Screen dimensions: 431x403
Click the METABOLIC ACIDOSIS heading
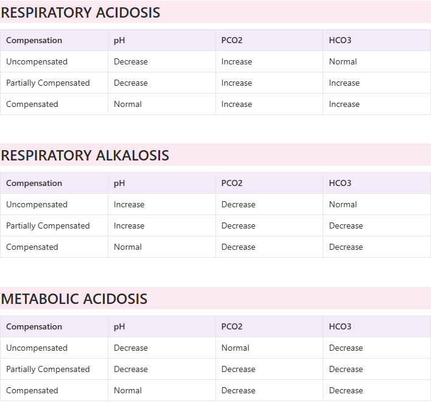pos(74,298)
